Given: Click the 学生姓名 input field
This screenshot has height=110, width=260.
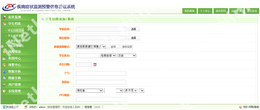Looking at the screenshot, I should pos(87,56).
